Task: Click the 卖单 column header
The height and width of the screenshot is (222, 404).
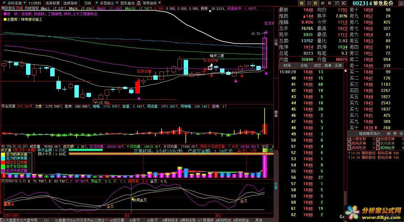Action: point(328,65)
